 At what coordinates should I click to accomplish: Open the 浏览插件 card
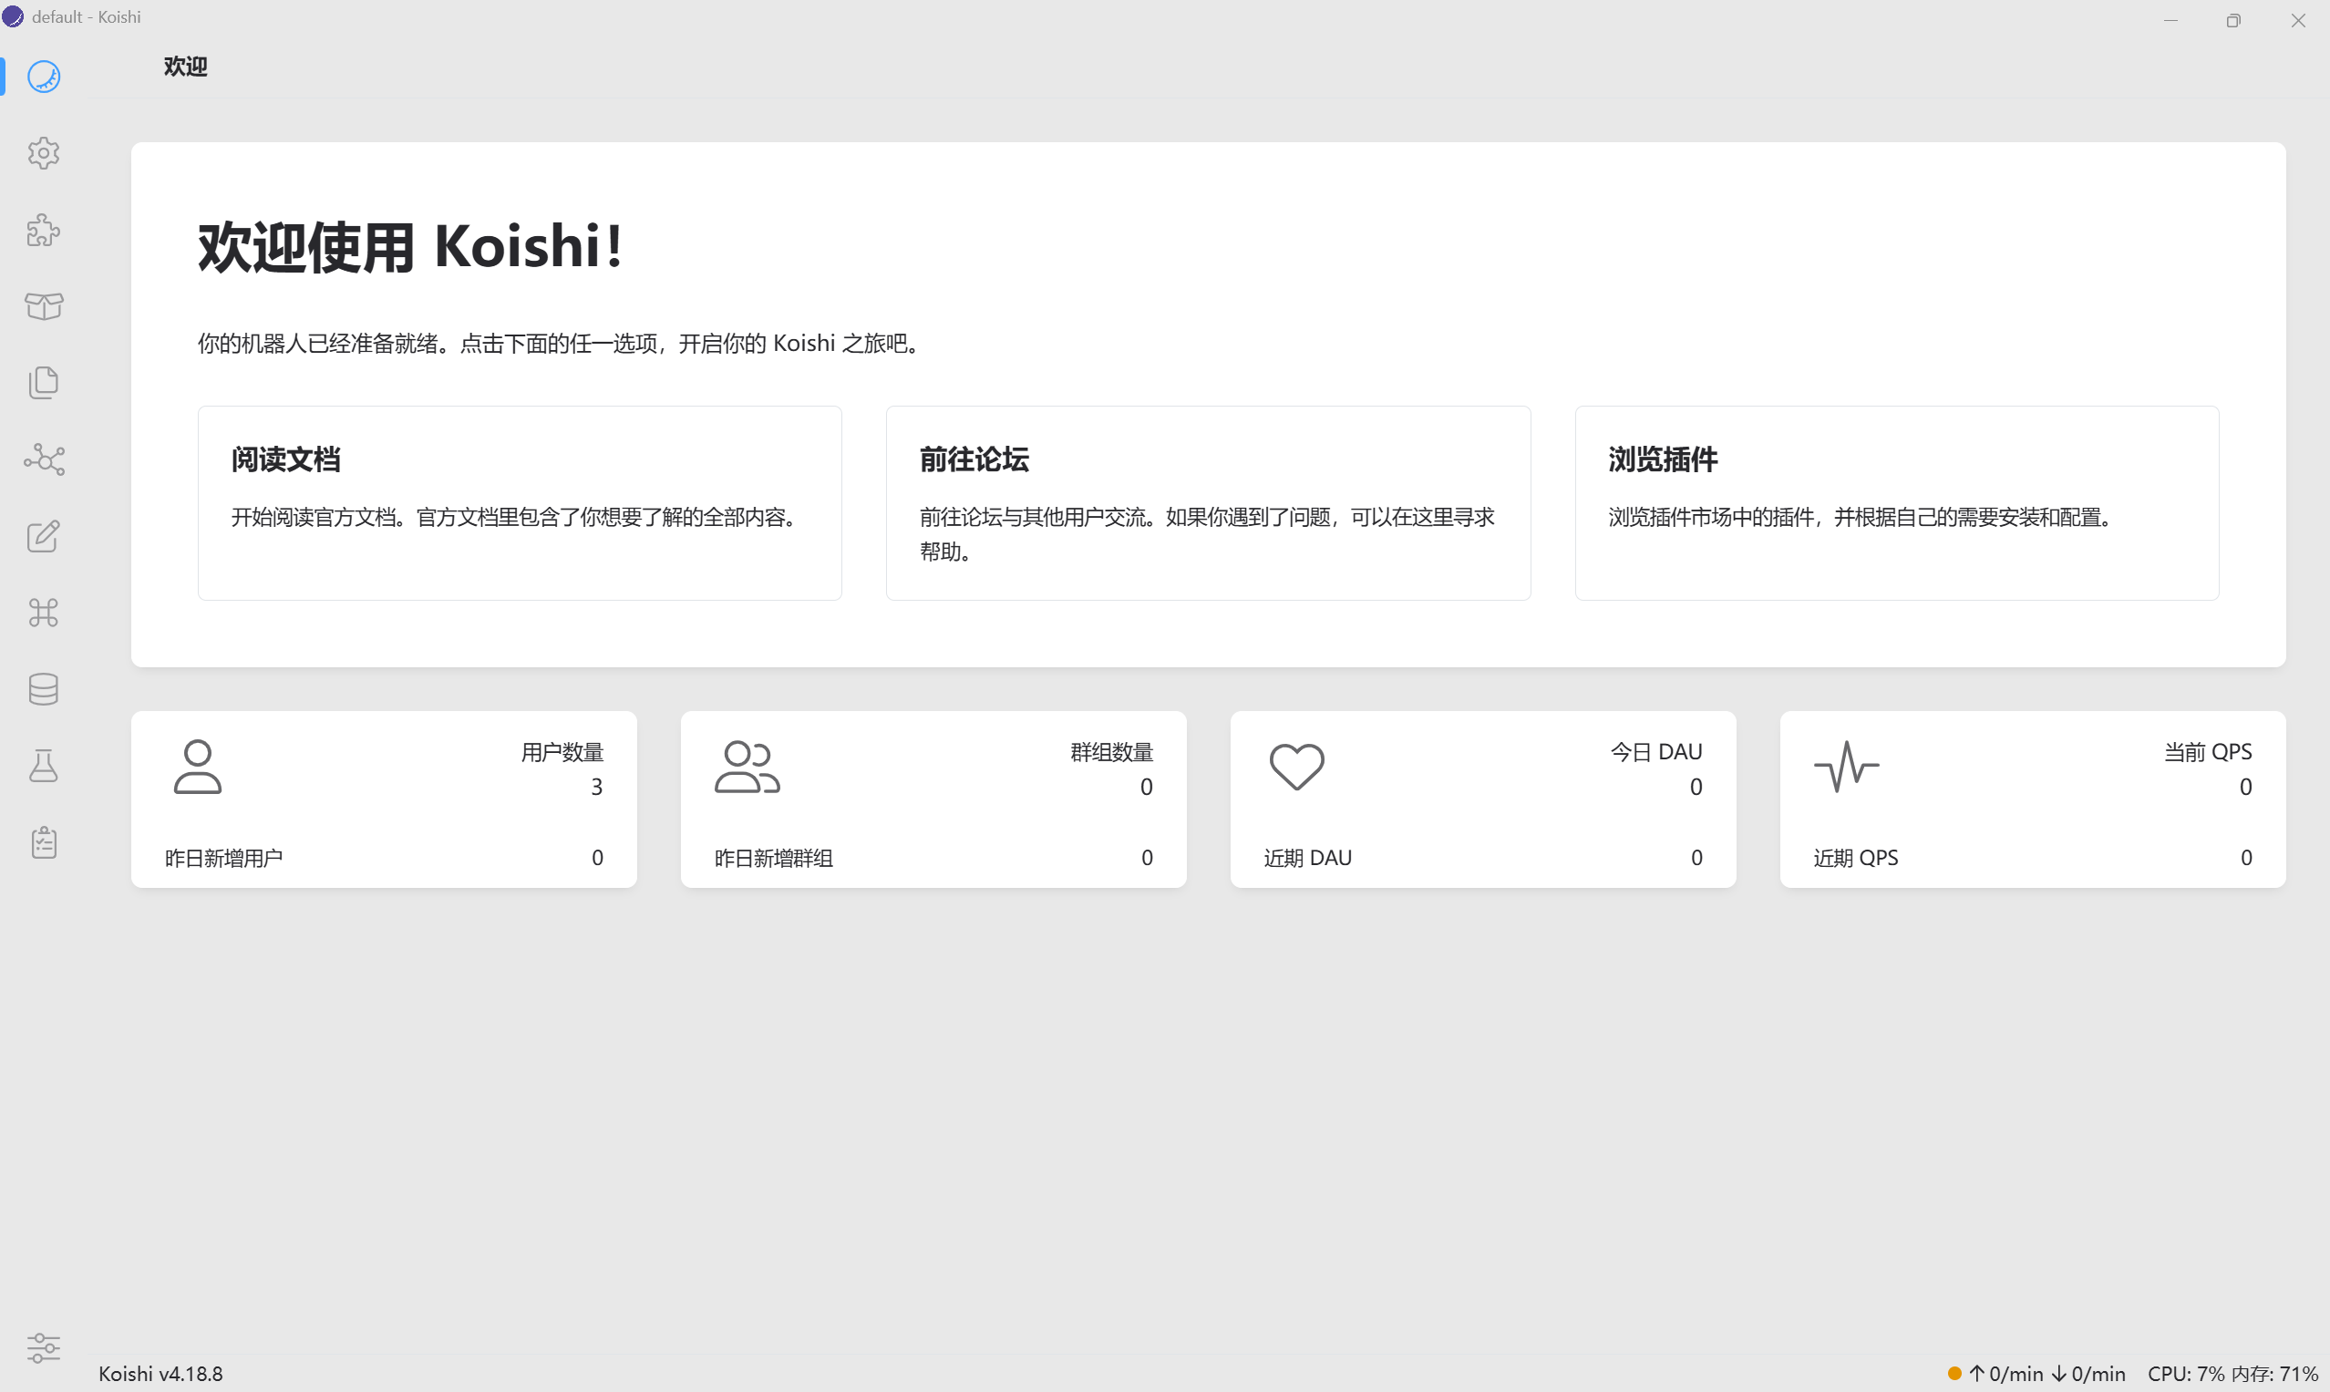coord(1897,503)
